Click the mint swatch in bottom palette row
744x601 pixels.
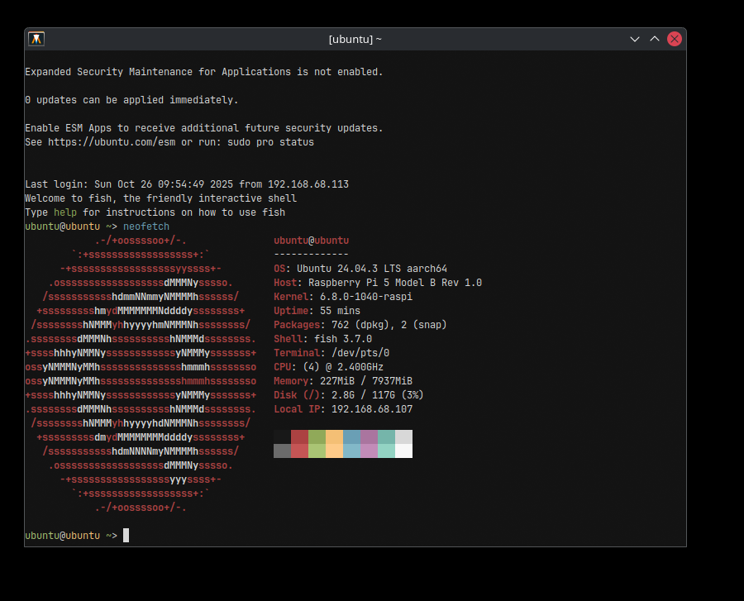pos(386,451)
